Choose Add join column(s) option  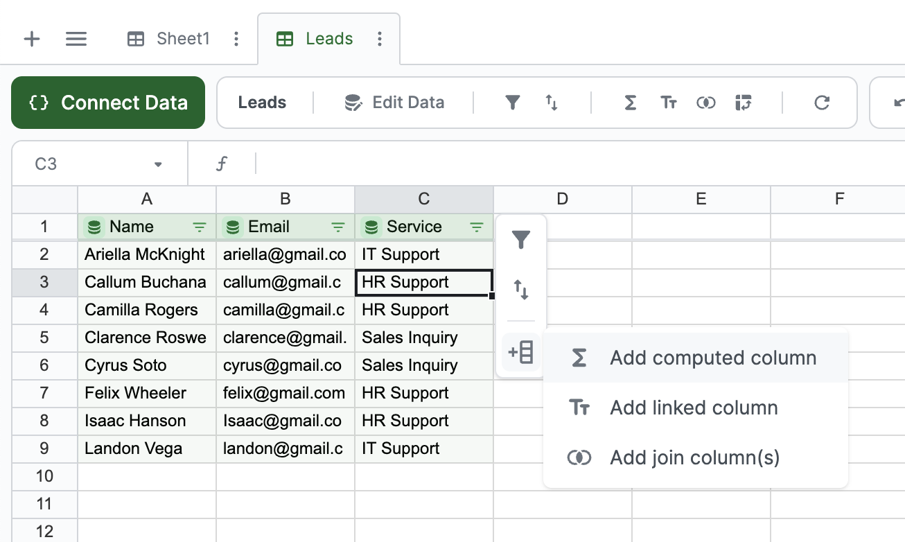pyautogui.click(x=694, y=457)
